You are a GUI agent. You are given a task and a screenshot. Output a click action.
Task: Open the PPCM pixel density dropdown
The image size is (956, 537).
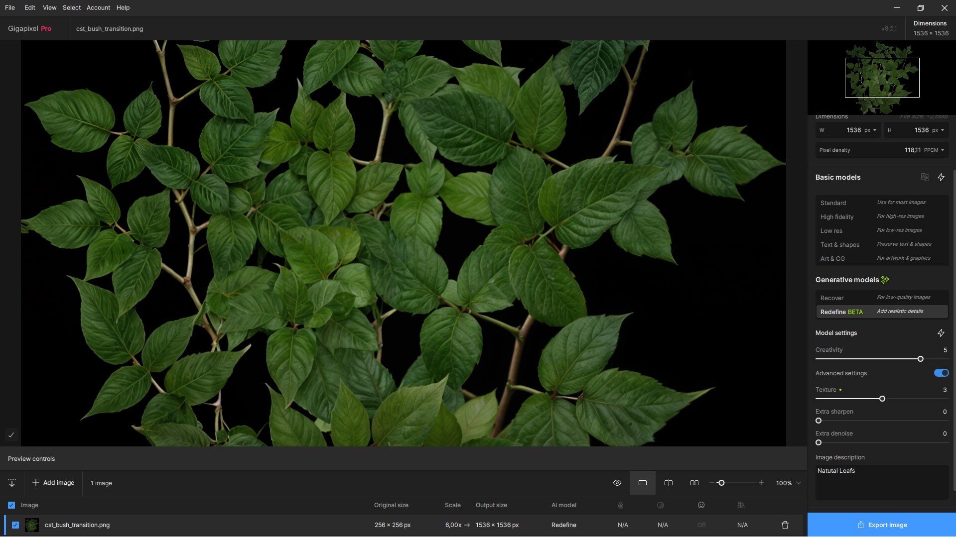(x=934, y=150)
